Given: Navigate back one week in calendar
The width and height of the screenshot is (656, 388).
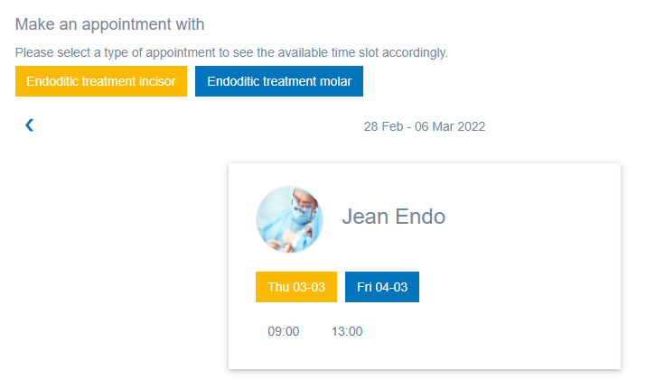Looking at the screenshot, I should tap(29, 125).
